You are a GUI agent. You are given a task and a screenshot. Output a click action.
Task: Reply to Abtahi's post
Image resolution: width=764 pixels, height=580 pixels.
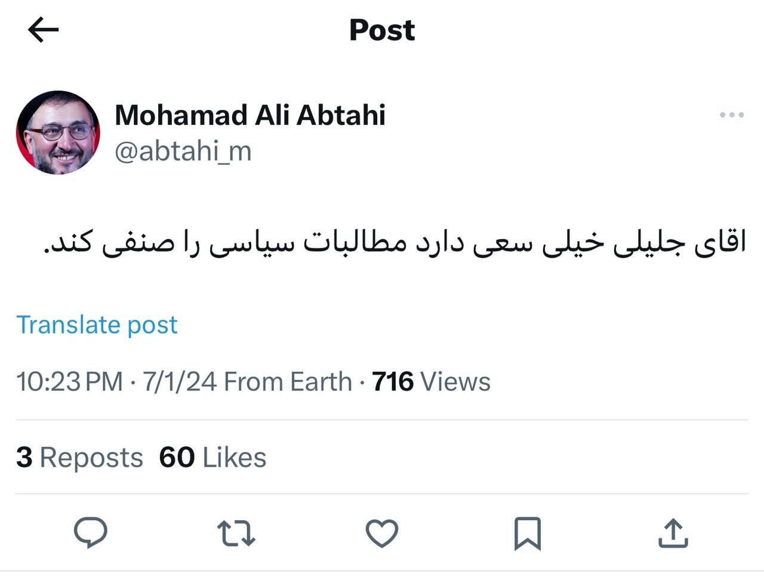tap(92, 533)
